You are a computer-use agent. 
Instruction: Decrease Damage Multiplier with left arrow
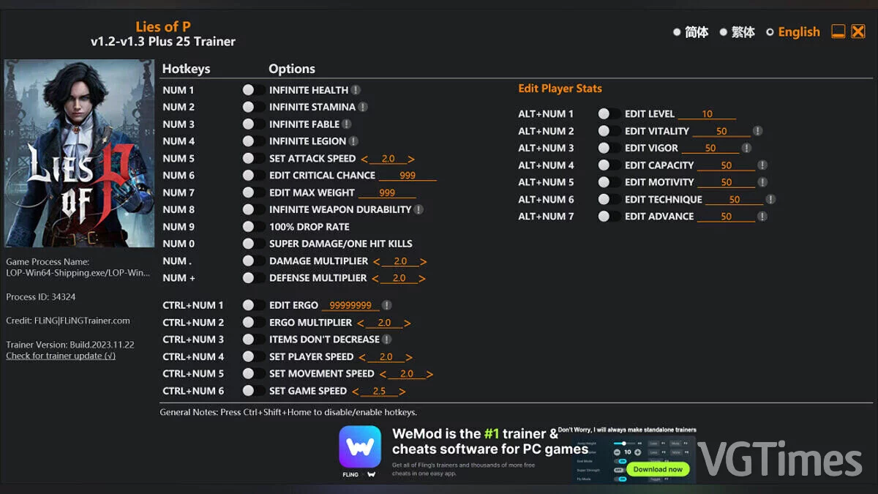[376, 261]
